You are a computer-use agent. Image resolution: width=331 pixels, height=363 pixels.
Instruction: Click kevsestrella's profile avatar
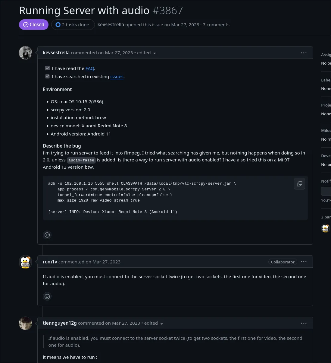click(x=26, y=53)
